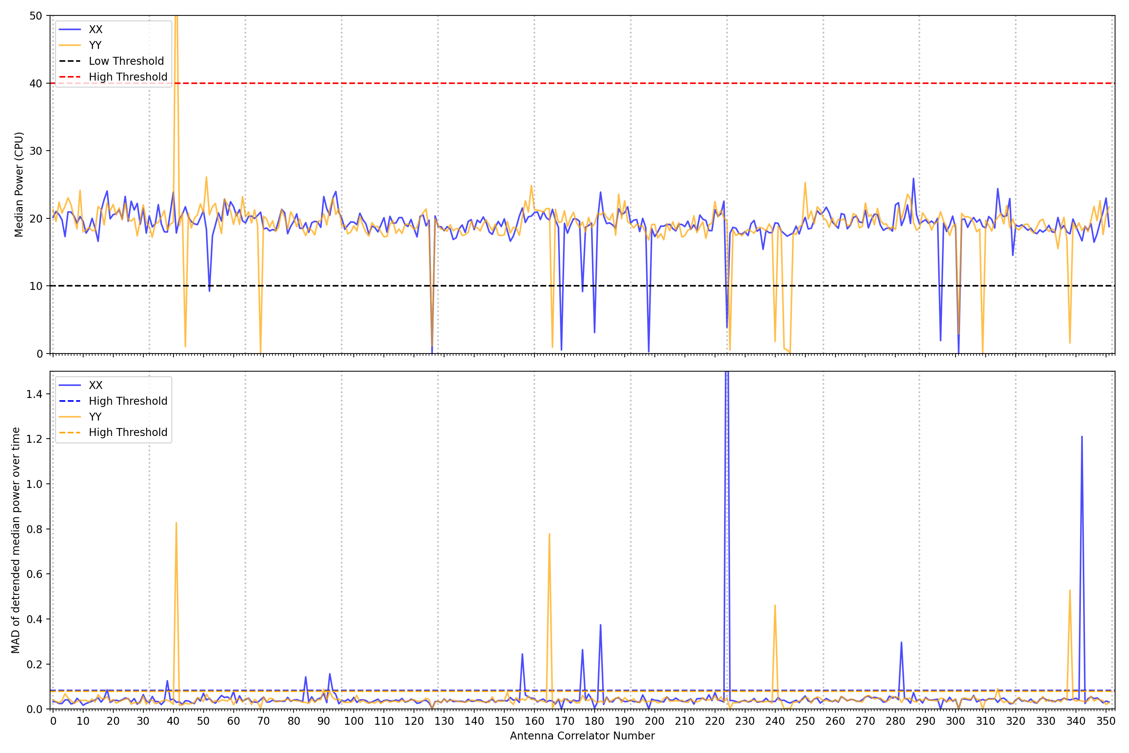Click the bottom plot y-axis tick label 0.8
The width and height of the screenshot is (1129, 753).
34,529
